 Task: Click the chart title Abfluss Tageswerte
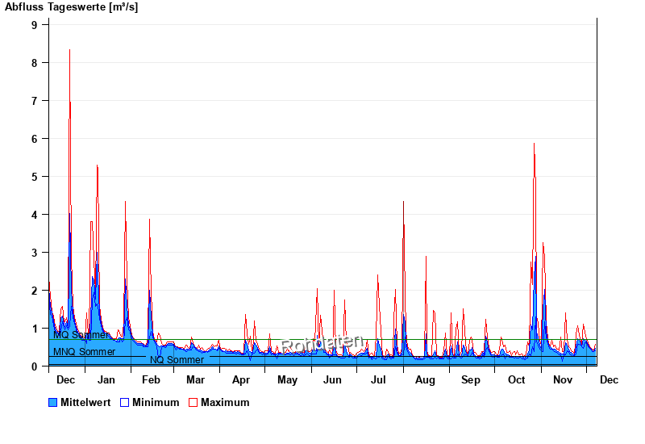(x=71, y=7)
